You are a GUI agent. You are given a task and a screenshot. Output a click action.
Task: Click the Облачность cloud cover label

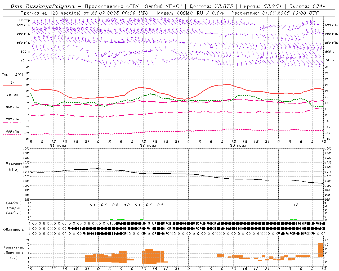(14, 229)
